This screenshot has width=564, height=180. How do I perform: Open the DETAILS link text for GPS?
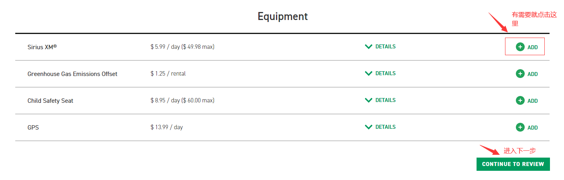(x=385, y=127)
